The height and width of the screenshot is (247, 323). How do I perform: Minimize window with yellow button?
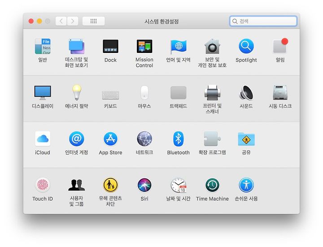click(x=39, y=21)
